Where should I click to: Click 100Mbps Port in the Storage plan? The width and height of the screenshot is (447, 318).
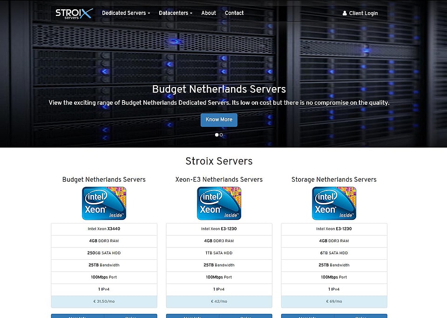[334, 277]
